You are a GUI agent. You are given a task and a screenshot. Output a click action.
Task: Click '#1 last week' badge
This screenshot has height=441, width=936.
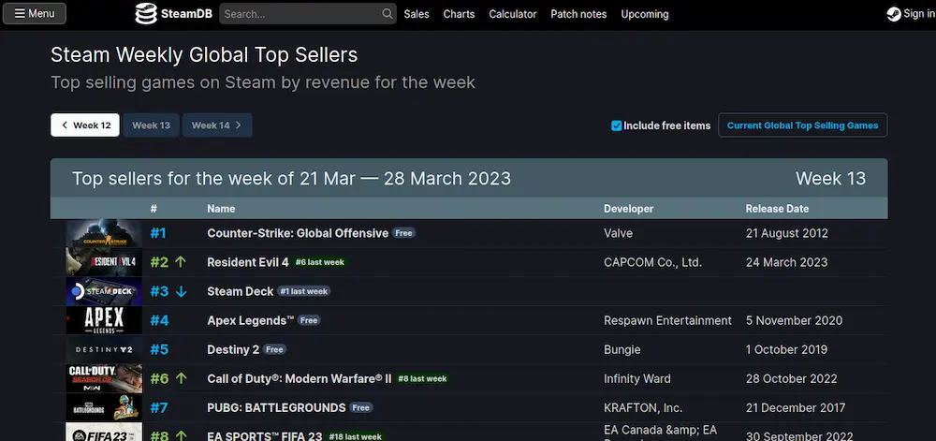click(304, 291)
